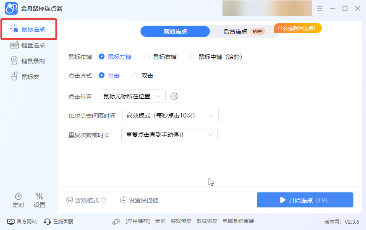The image size is (366, 230).
Task: Switch to 键鼠录制 section
Action: (x=28, y=61)
